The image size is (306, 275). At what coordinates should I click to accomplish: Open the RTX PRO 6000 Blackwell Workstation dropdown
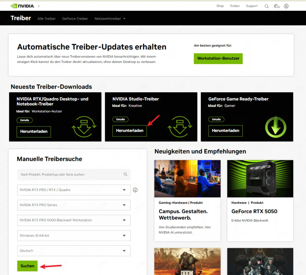click(x=74, y=220)
